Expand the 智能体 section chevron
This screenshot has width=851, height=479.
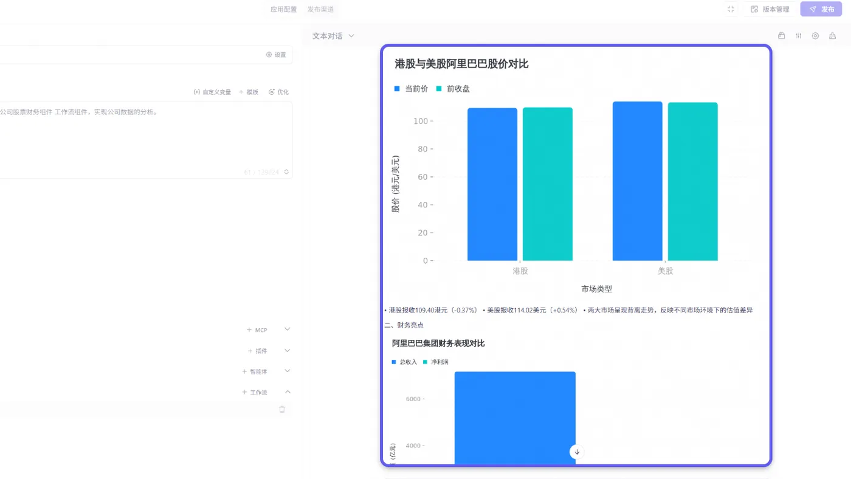coord(288,371)
